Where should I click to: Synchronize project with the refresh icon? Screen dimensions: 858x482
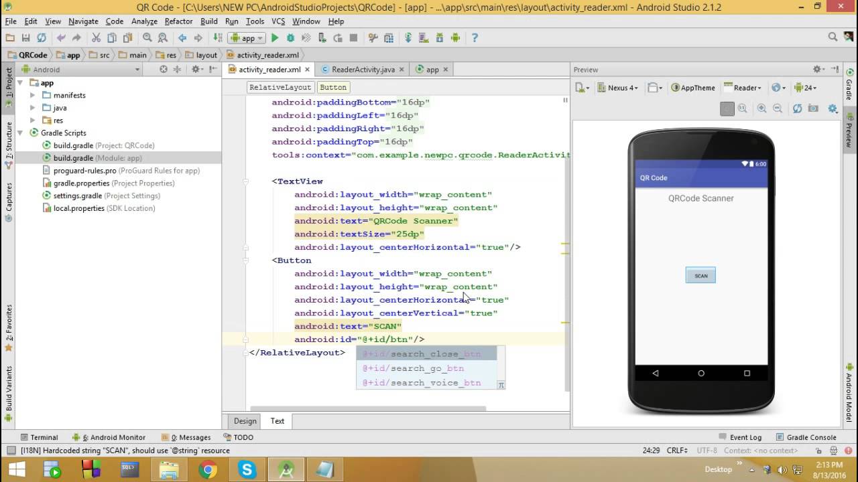42,38
